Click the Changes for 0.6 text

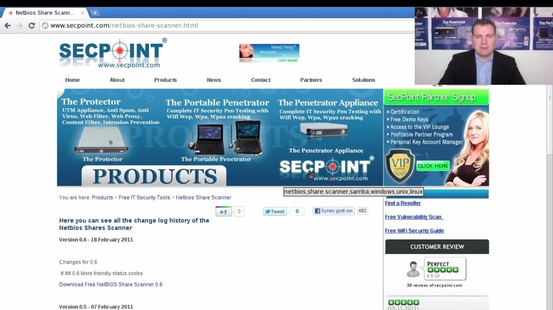pos(78,262)
